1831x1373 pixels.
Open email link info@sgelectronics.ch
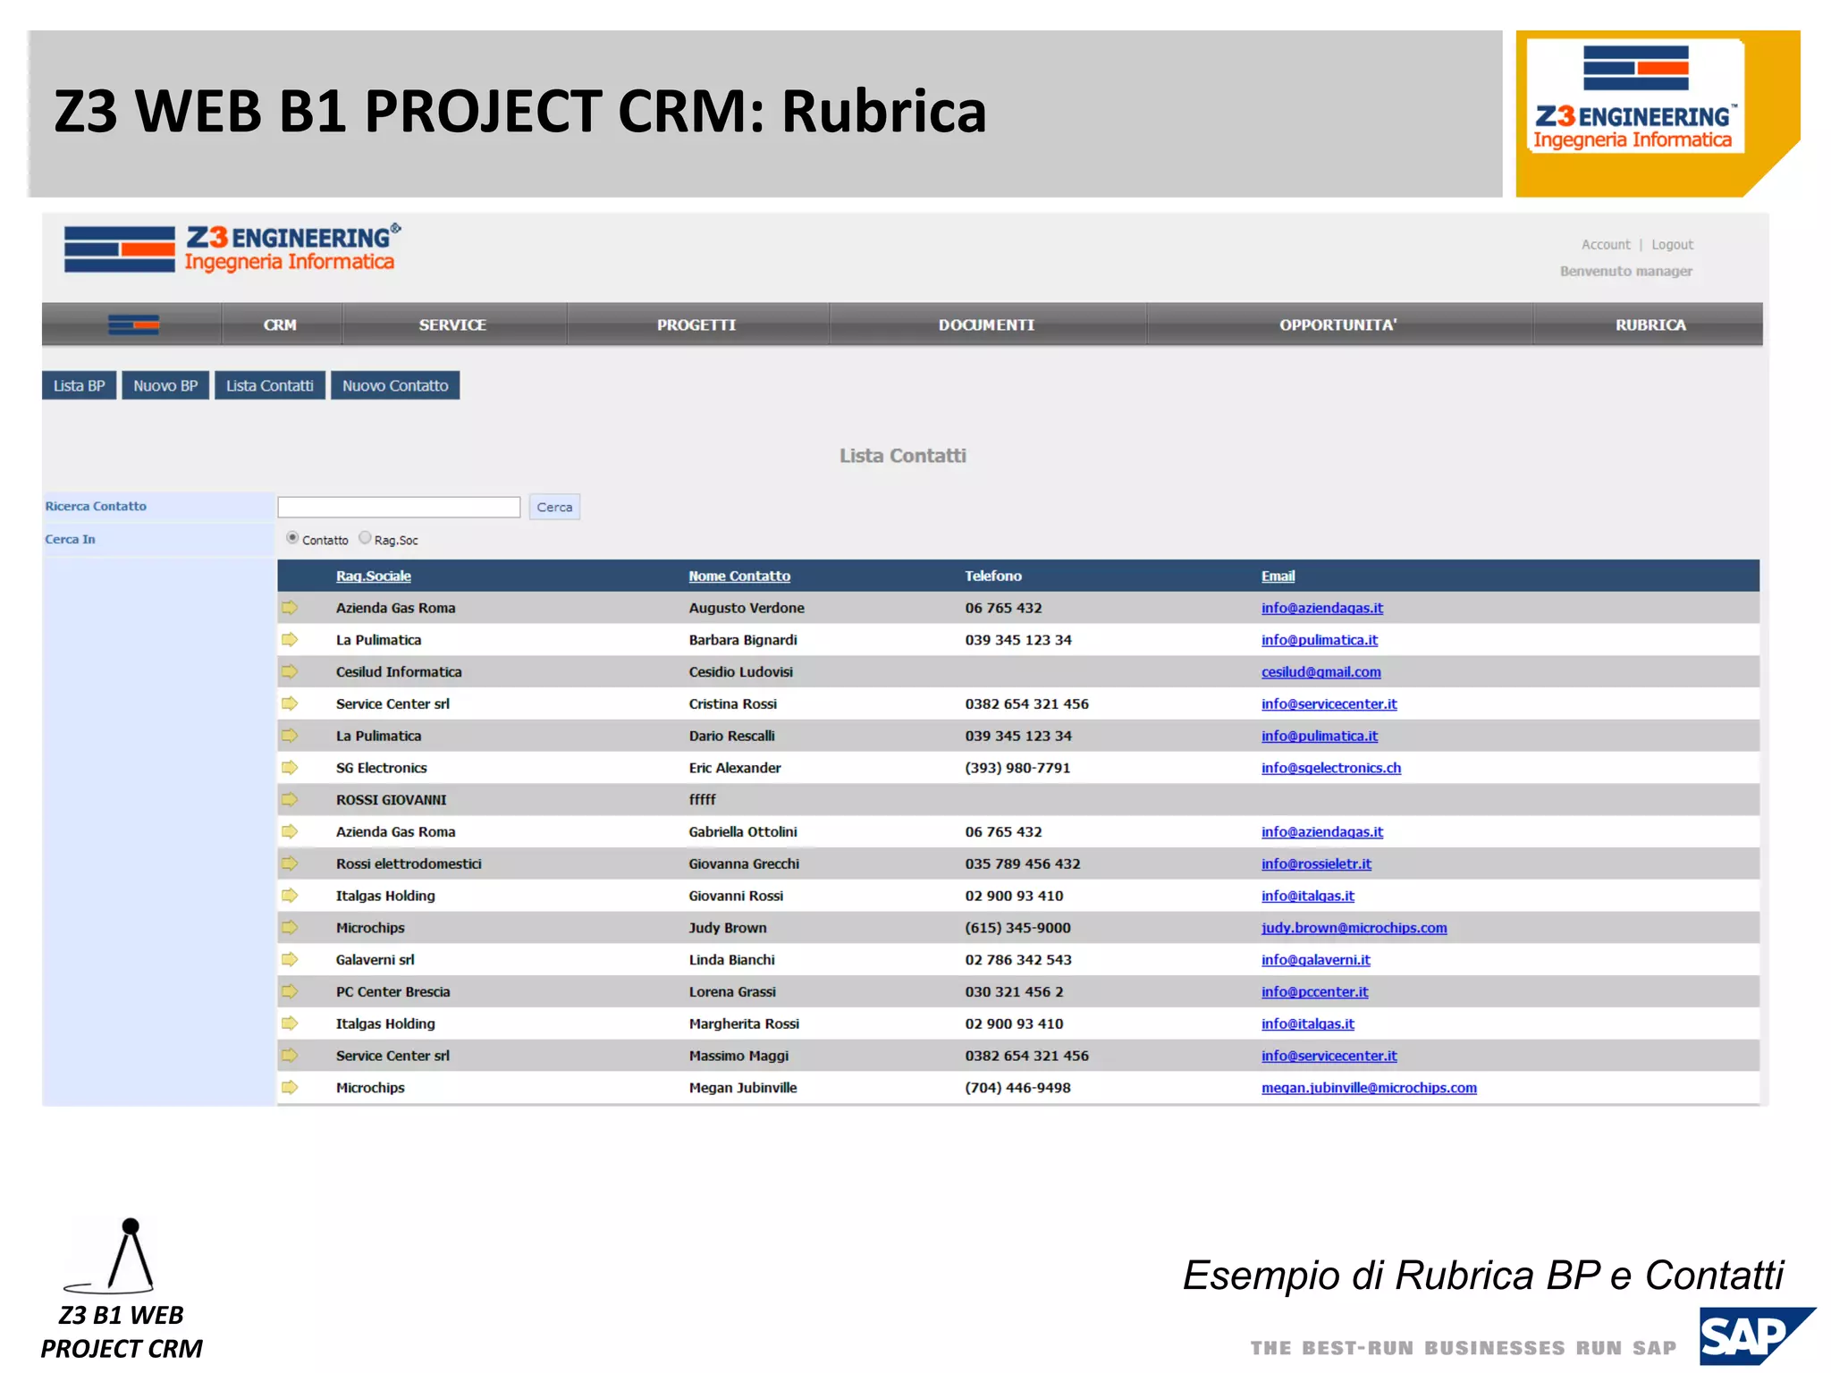[x=1331, y=768]
